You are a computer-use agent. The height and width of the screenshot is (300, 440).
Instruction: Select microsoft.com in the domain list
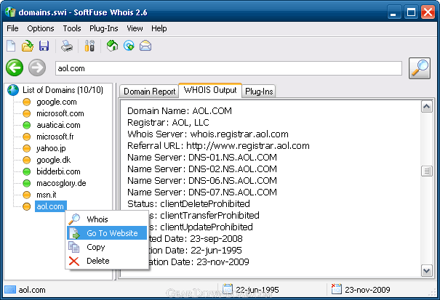(60, 113)
